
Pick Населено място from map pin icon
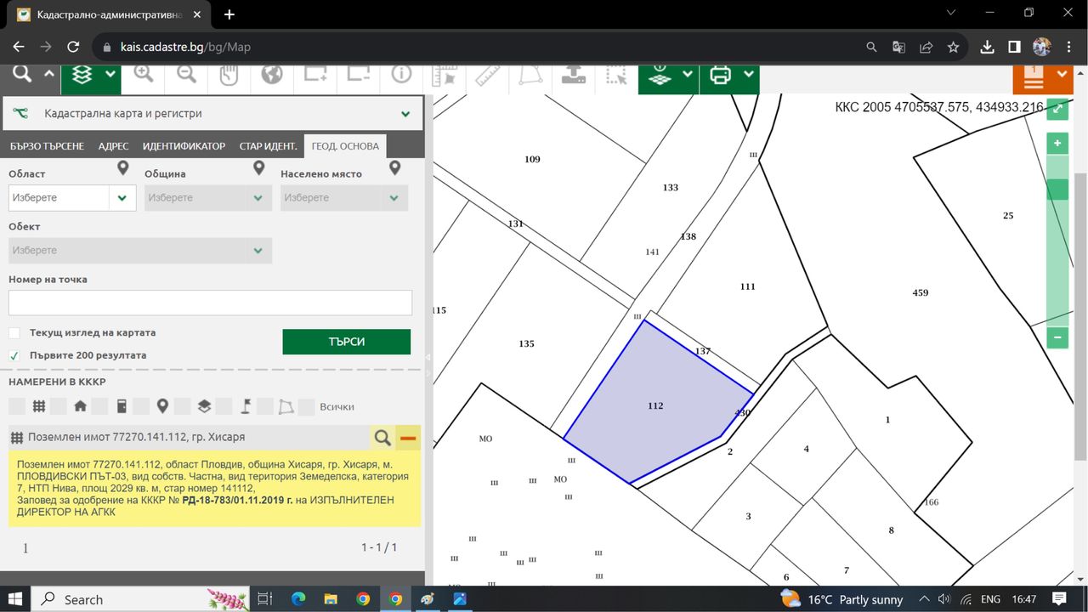point(394,168)
